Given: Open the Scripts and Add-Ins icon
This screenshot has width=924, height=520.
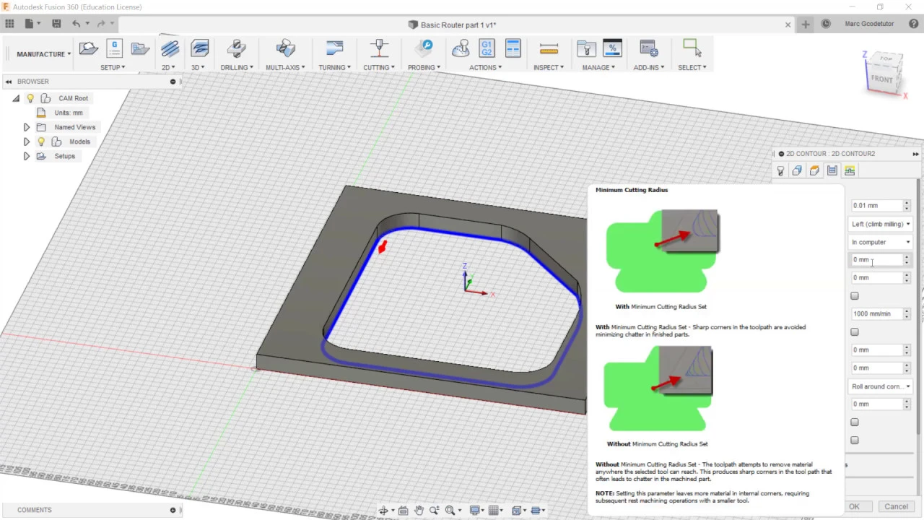Looking at the screenshot, I should [648, 48].
